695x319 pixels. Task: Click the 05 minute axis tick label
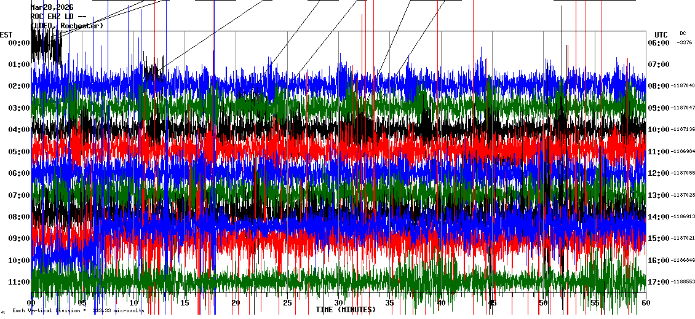click(82, 303)
